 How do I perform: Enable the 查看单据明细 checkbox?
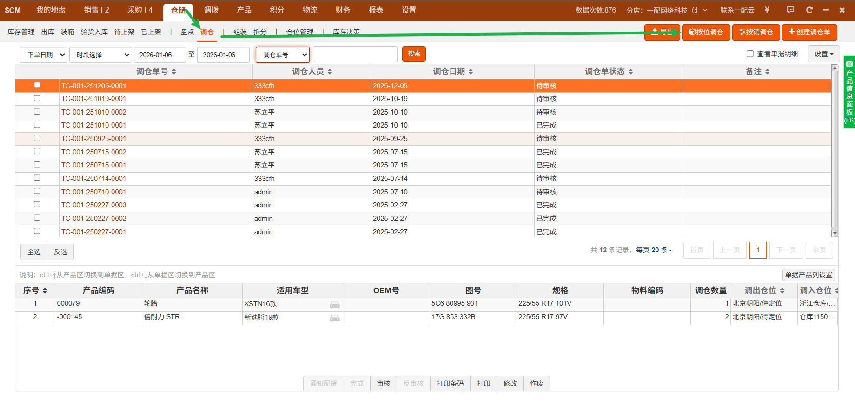click(750, 54)
